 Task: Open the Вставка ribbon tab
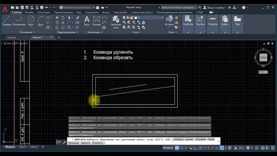(29, 13)
